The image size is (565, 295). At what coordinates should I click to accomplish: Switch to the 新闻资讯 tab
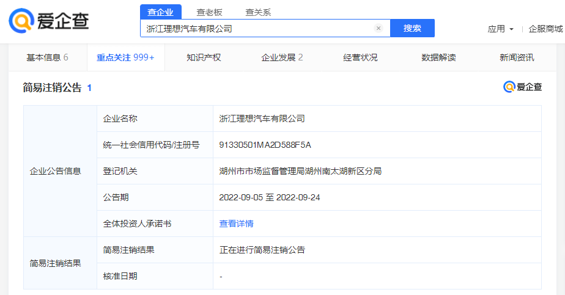click(x=517, y=57)
